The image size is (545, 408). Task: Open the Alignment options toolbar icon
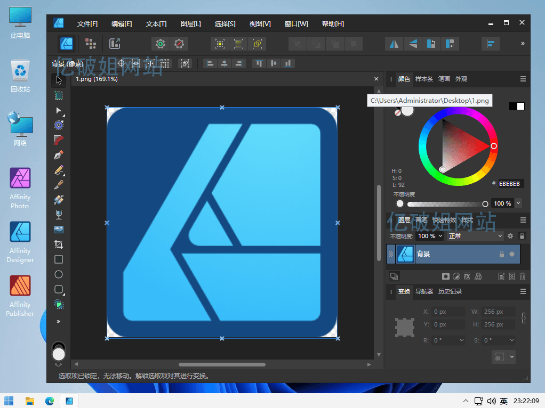point(491,44)
